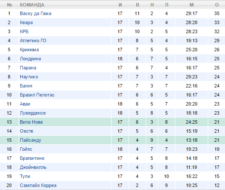Open the Кеара team link
Screen dimensions: 225x190
click(26, 22)
